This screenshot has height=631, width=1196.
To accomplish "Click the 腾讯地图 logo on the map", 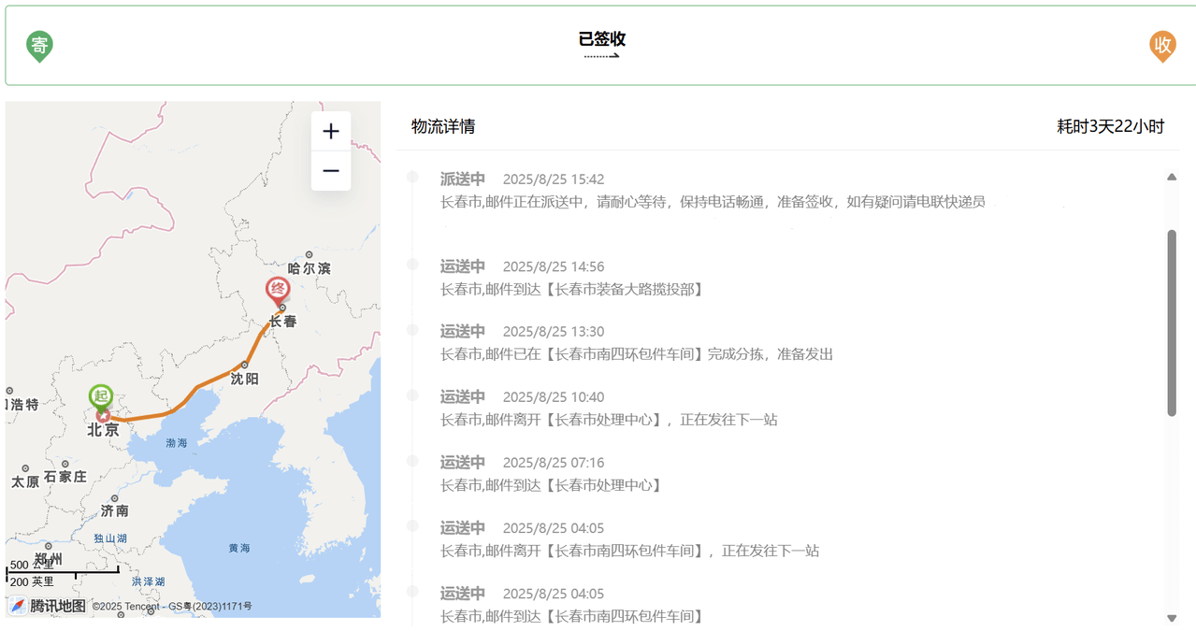I will tap(48, 606).
